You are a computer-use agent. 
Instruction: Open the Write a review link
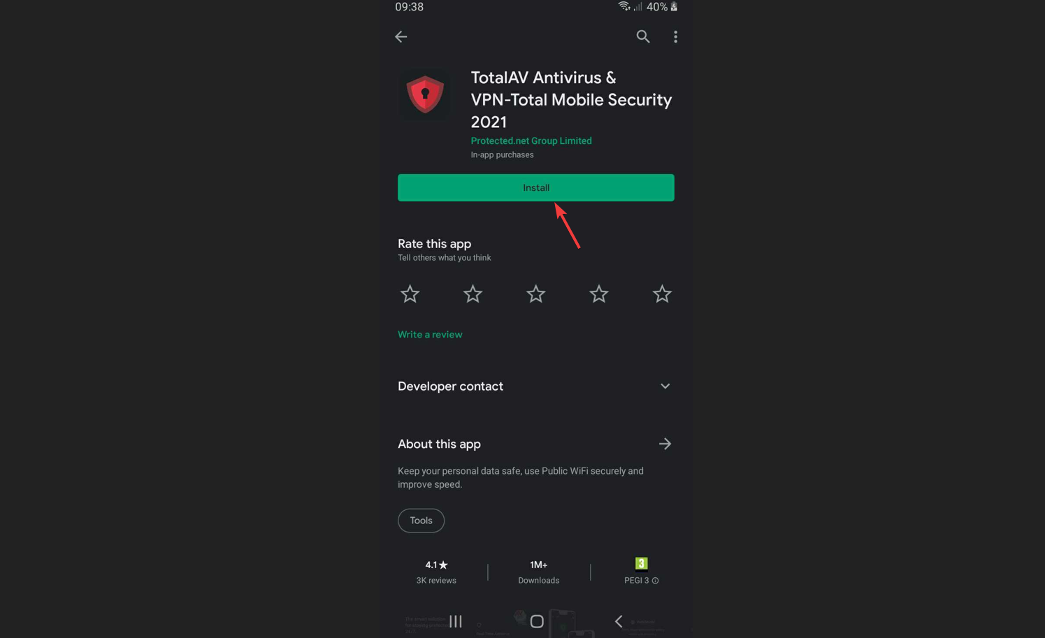click(430, 335)
